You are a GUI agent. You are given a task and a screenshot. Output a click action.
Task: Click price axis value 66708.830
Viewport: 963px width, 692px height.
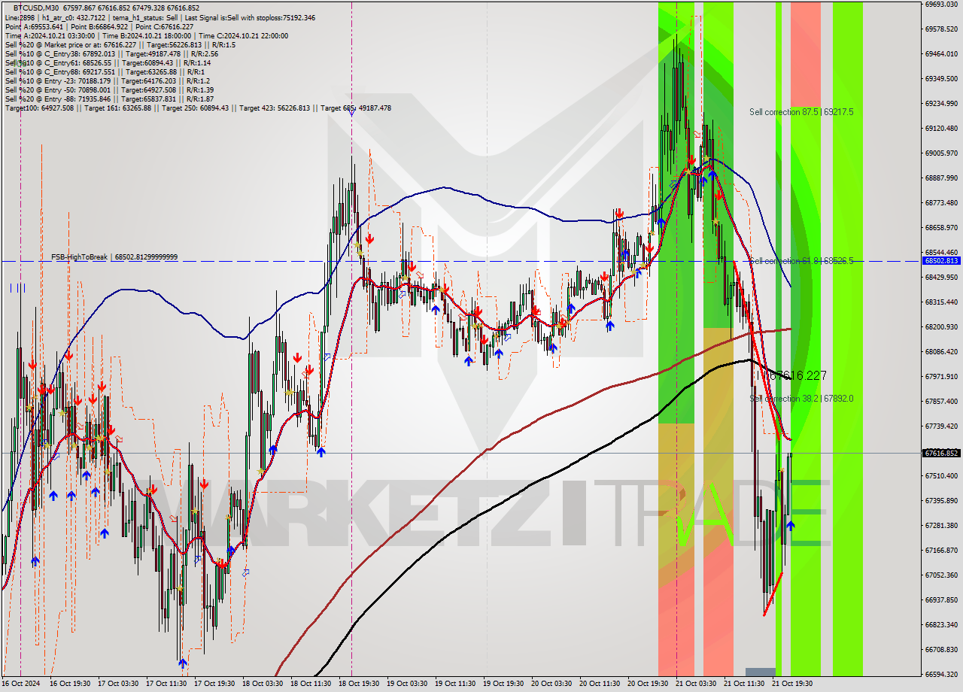(940, 649)
